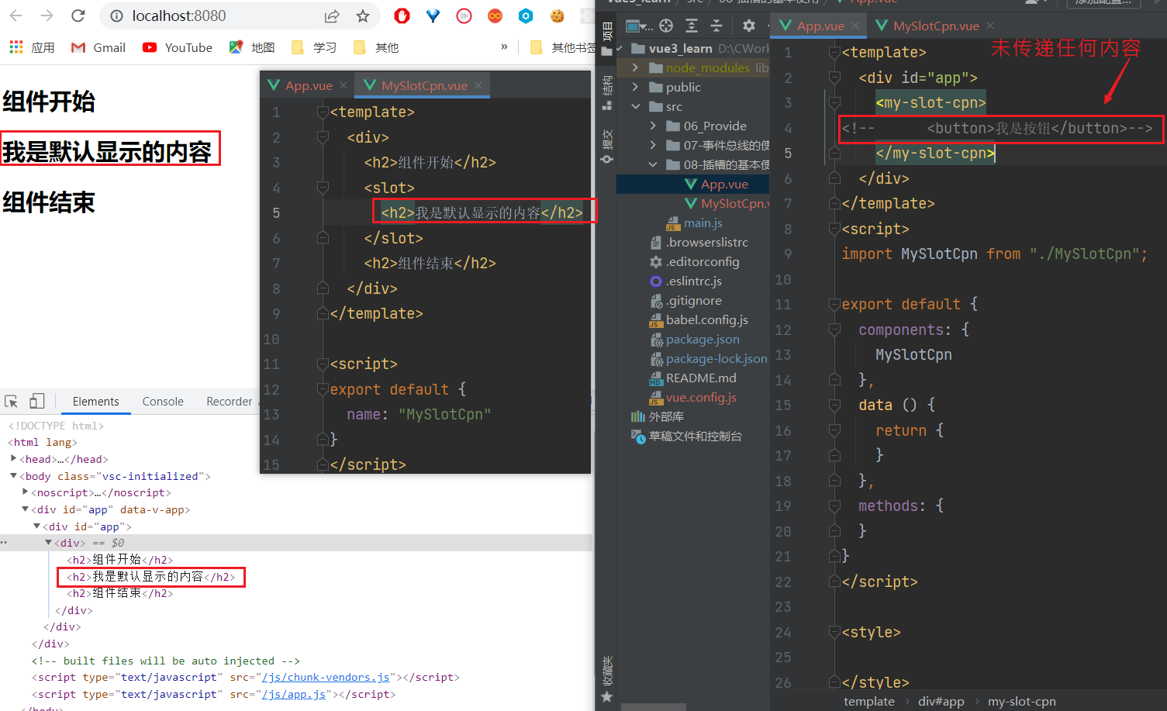Bookmark this page with the star icon

click(363, 16)
